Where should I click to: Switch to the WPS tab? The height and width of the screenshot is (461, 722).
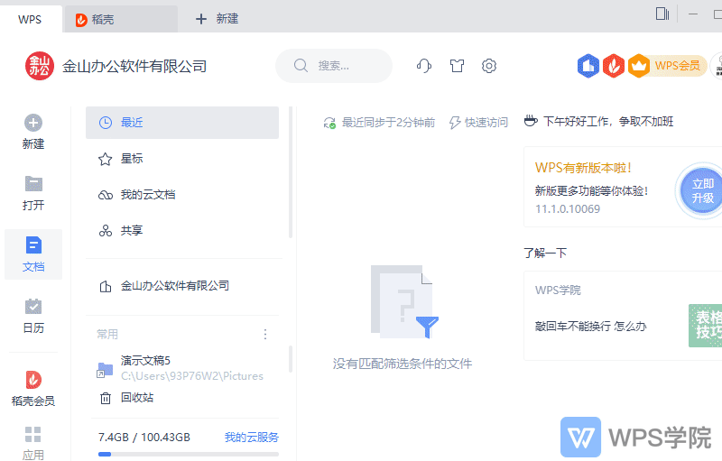(31, 19)
